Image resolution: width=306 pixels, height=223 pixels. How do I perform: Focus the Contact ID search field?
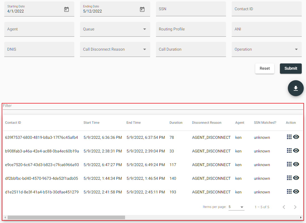pyautogui.click(x=267, y=9)
